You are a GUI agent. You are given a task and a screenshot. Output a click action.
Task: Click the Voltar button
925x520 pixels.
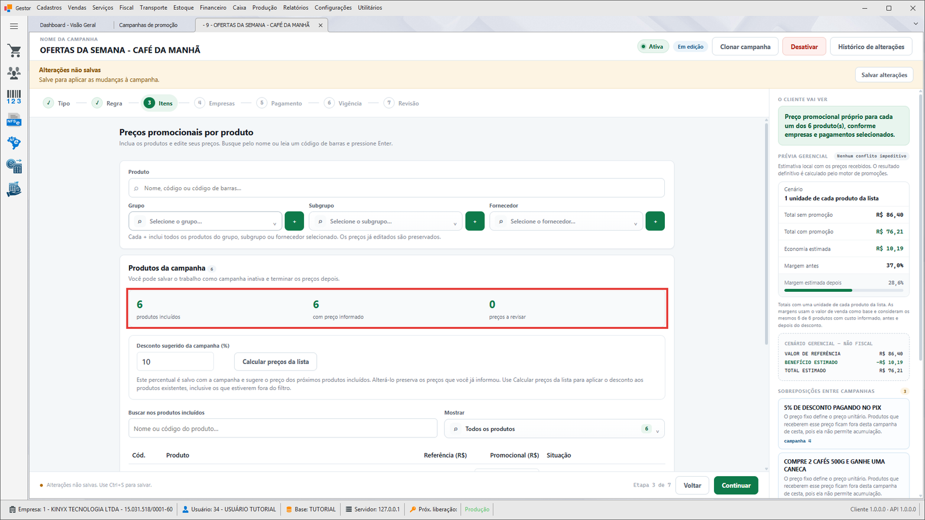click(x=693, y=485)
